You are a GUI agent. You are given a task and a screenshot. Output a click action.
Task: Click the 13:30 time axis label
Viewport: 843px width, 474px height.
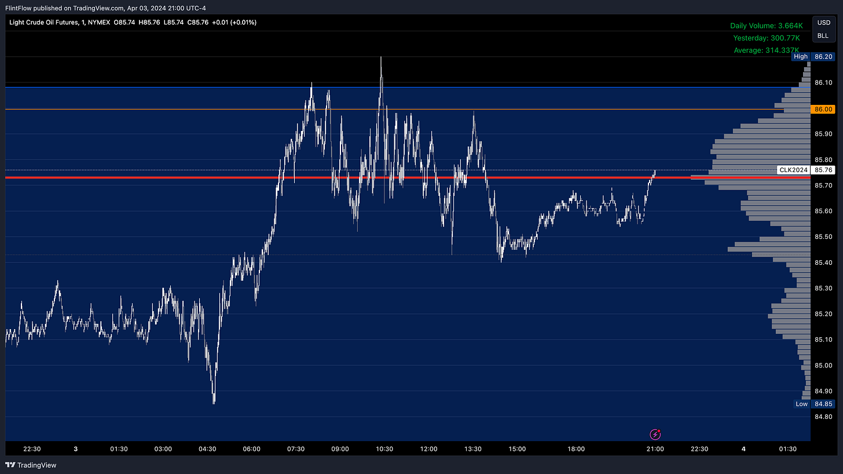pos(473,449)
